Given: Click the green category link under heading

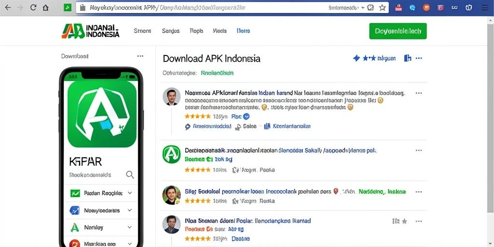Looking at the screenshot, I should 217,73.
